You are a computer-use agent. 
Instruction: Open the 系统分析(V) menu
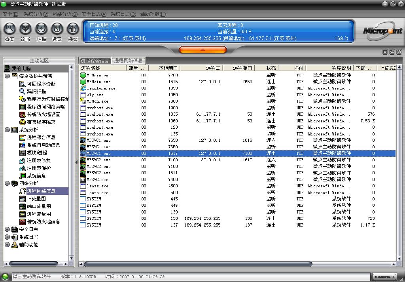coord(36,14)
